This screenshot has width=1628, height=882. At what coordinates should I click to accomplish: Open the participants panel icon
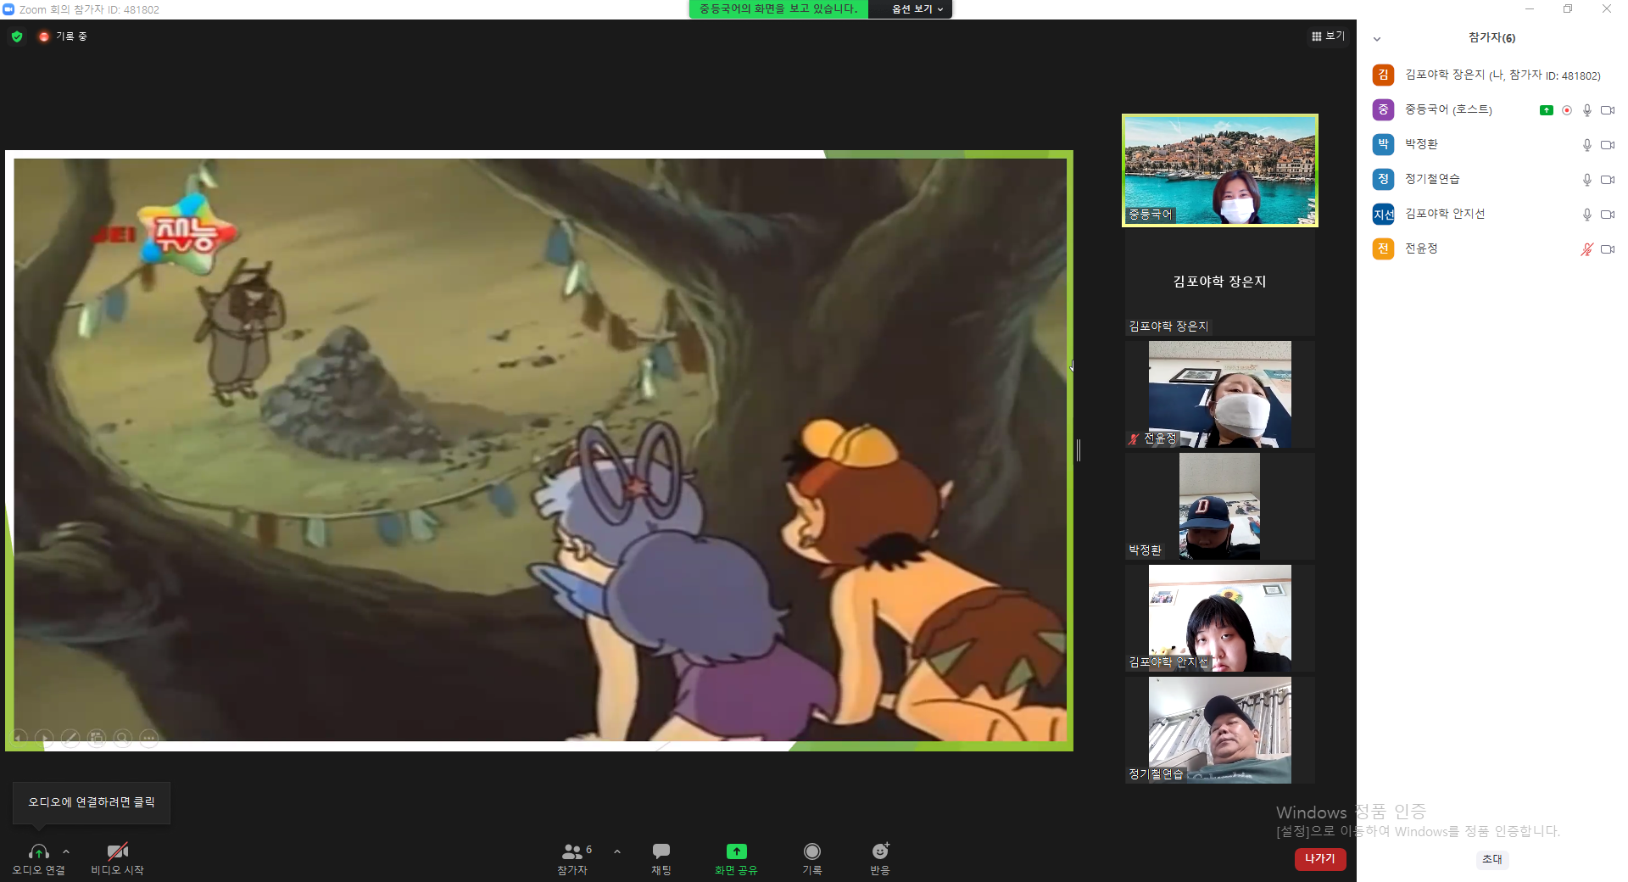[572, 851]
